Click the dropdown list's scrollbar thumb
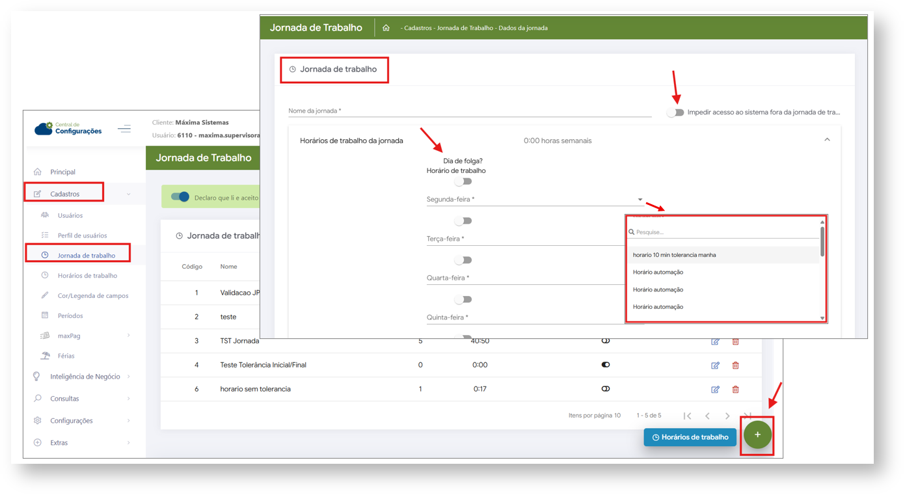The image size is (905, 495). point(822,241)
